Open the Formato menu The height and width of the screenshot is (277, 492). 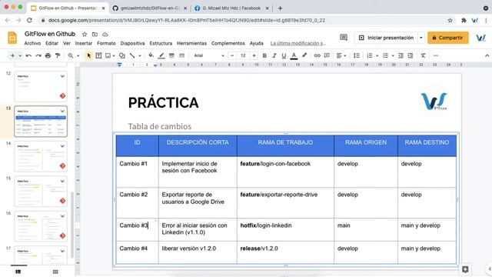[106, 43]
